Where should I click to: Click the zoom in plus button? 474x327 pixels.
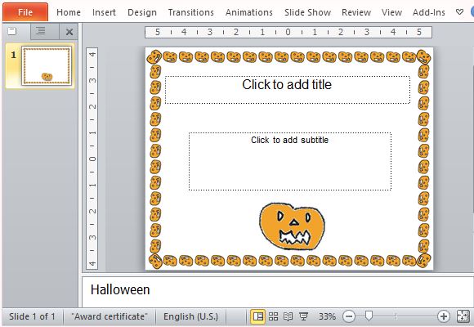pyautogui.click(x=444, y=316)
